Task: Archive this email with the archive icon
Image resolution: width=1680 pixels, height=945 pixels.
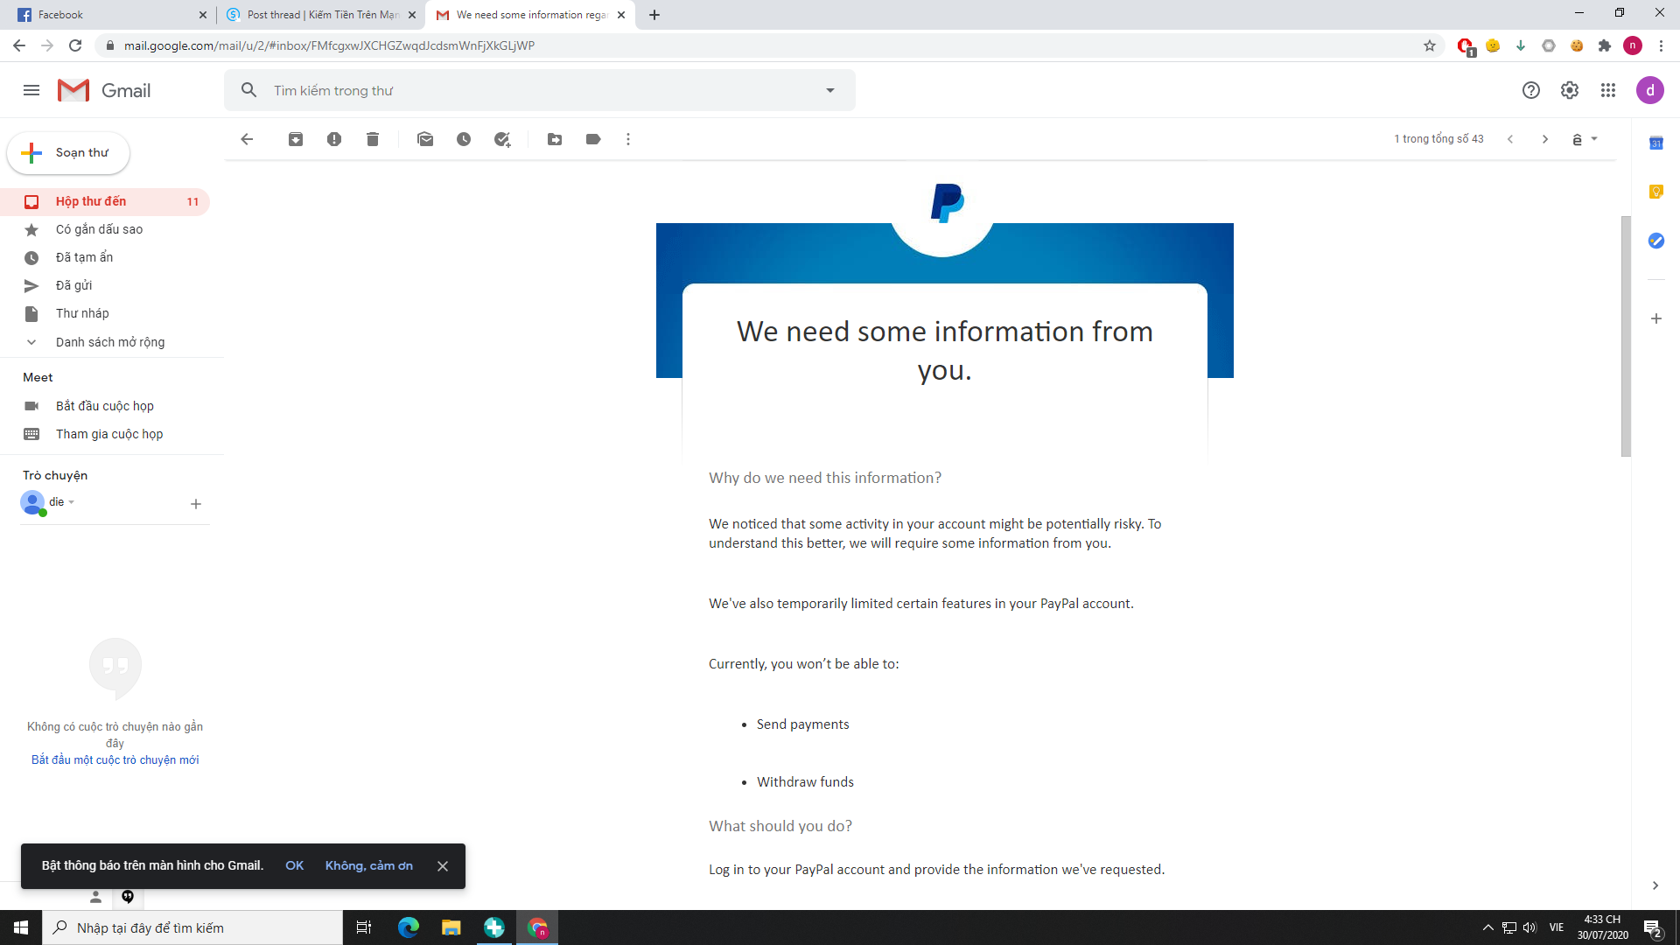Action: [296, 139]
